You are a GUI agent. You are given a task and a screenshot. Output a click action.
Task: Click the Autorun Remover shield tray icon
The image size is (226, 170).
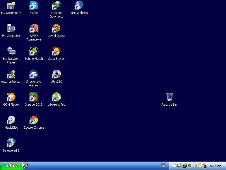[190, 166]
